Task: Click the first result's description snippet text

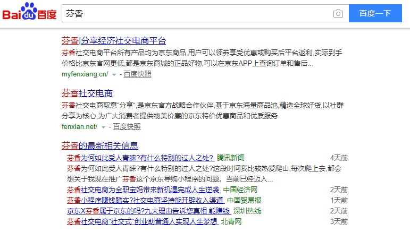Action: [202, 58]
